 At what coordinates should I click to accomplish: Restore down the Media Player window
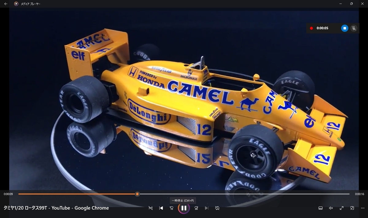351,4
